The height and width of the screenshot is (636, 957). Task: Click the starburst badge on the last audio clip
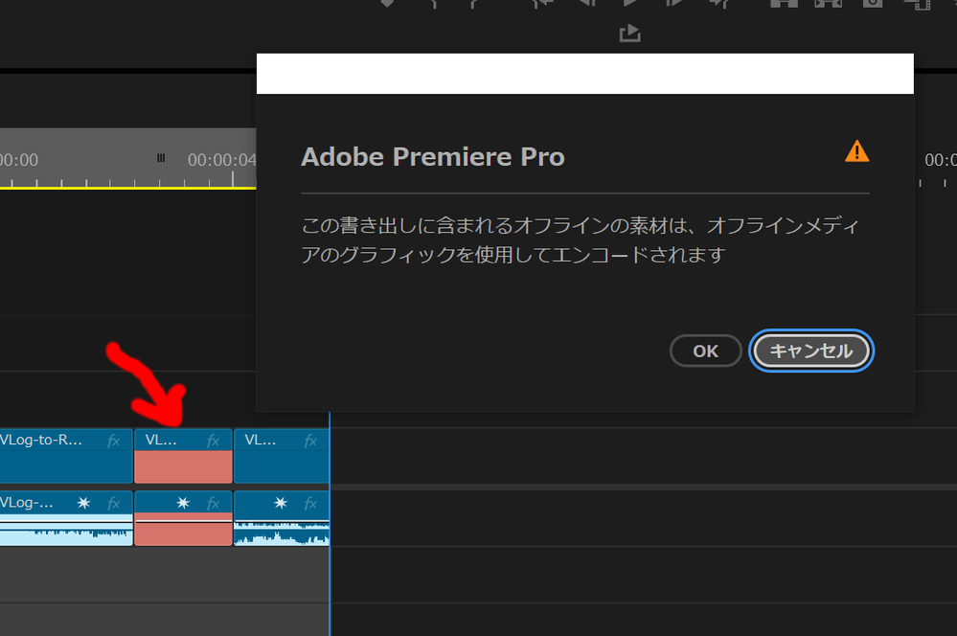[280, 503]
